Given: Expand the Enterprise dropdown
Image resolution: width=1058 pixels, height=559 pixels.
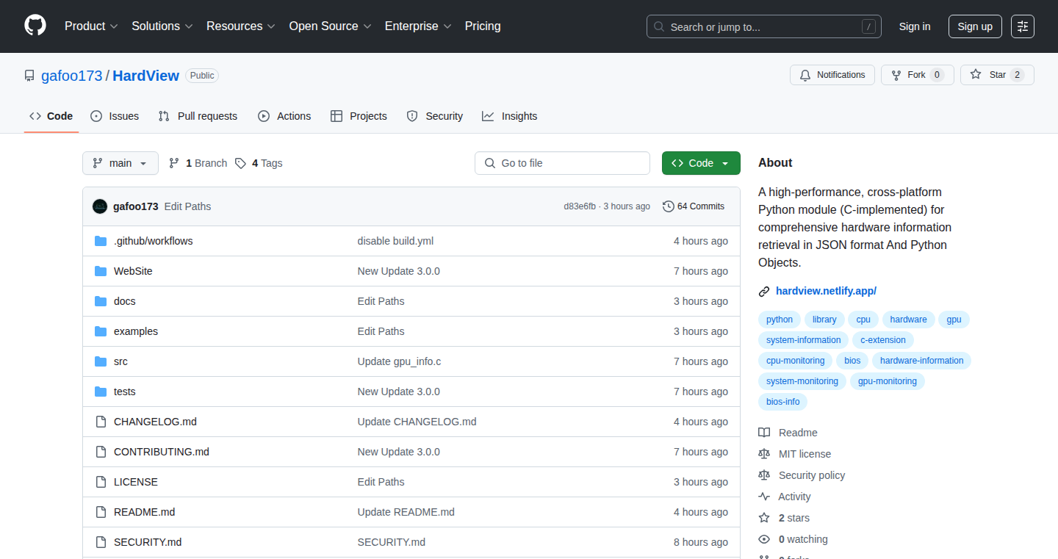Looking at the screenshot, I should point(419,26).
